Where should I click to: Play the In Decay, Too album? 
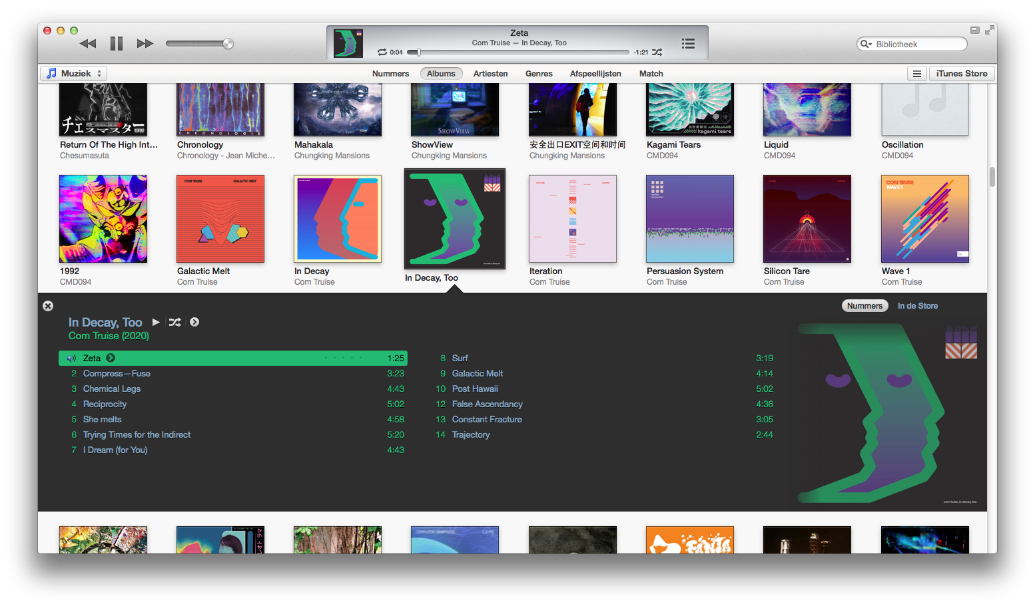[156, 322]
